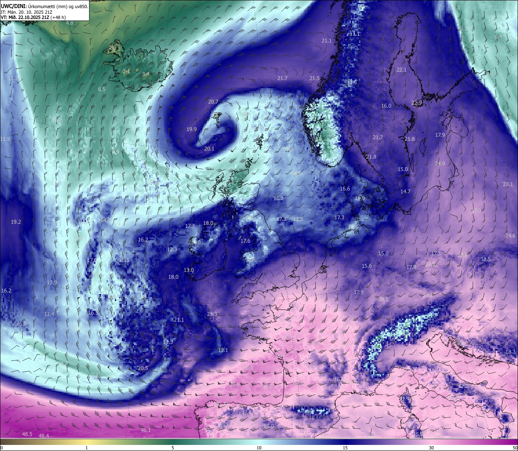Click the '20.7' value near the low centre
518x451 pixels.
pyautogui.click(x=213, y=102)
